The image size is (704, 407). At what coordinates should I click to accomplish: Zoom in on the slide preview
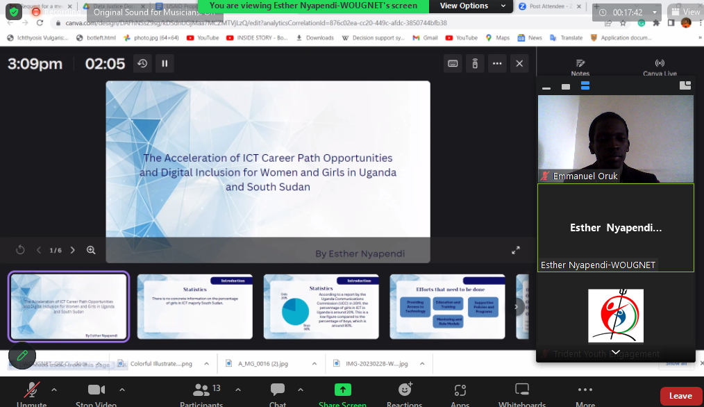[91, 250]
